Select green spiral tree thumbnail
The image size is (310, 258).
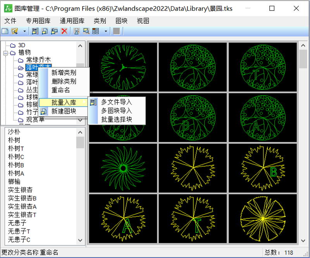click(x=123, y=168)
